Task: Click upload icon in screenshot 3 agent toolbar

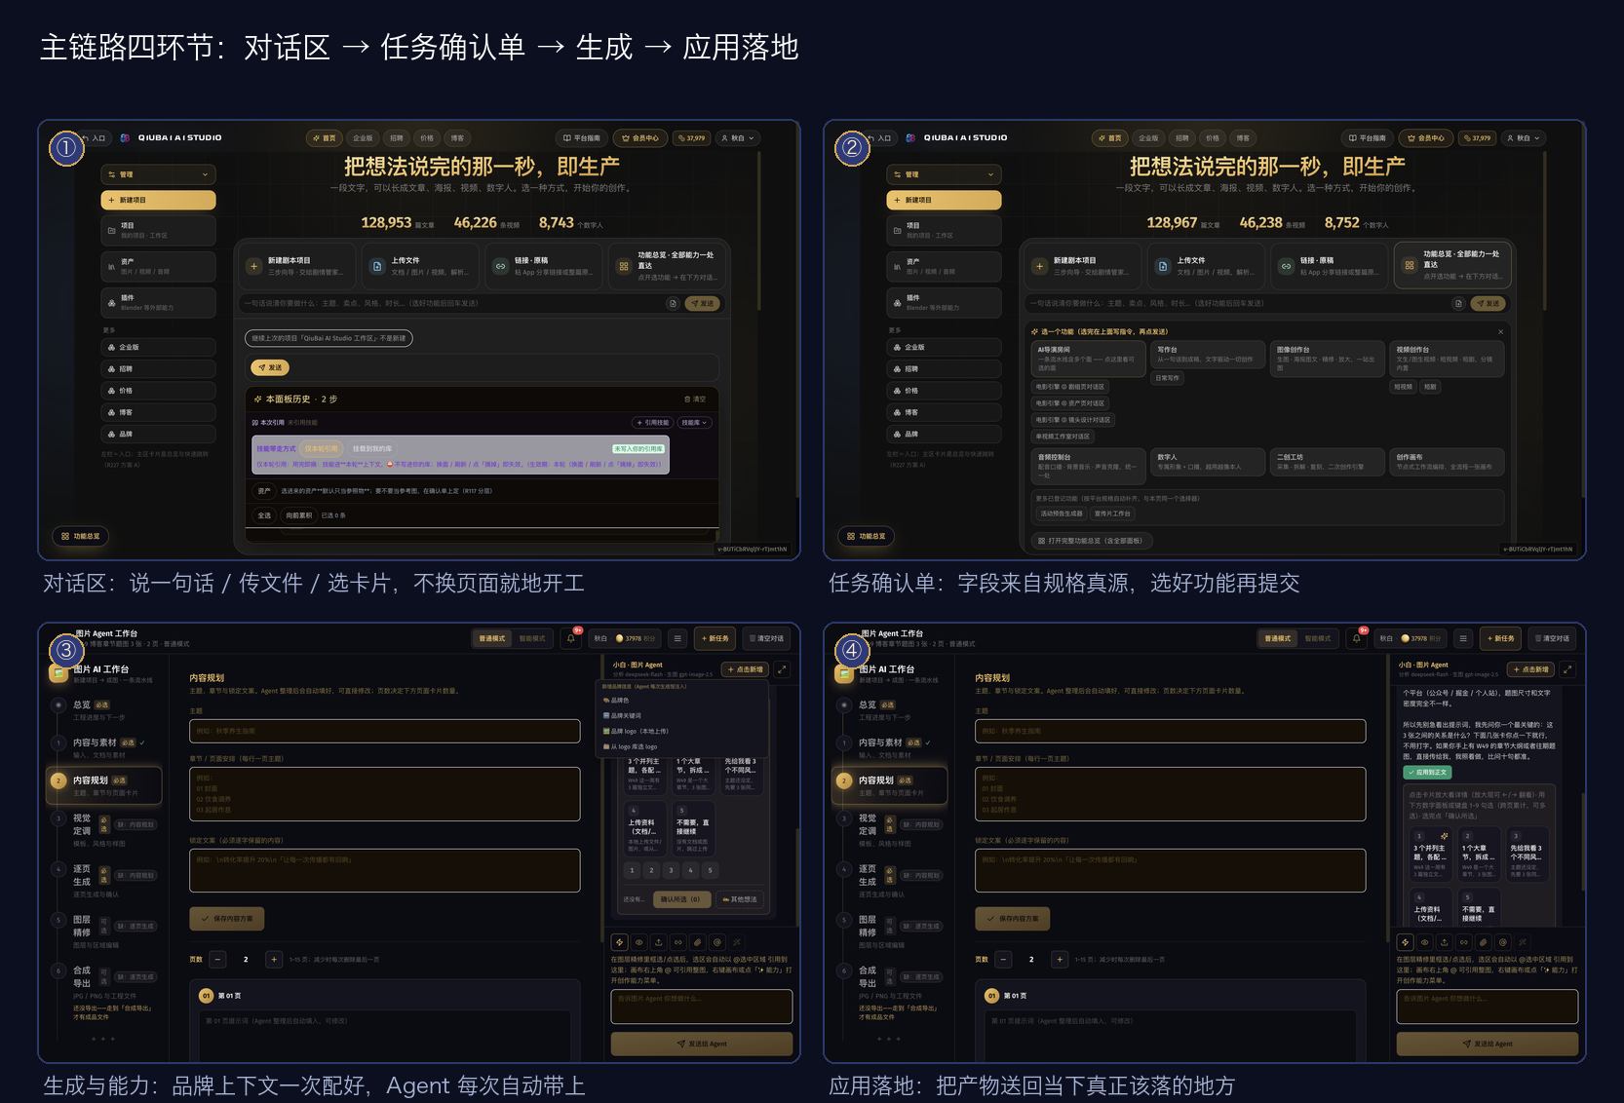Action: pos(659,942)
